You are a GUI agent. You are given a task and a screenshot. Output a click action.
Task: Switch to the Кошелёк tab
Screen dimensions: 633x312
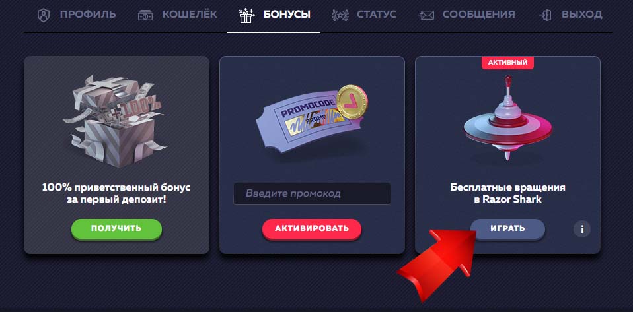coord(190,15)
